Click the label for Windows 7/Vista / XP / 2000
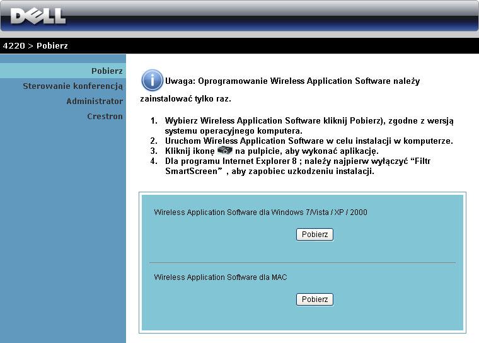The width and height of the screenshot is (479, 343). point(260,212)
